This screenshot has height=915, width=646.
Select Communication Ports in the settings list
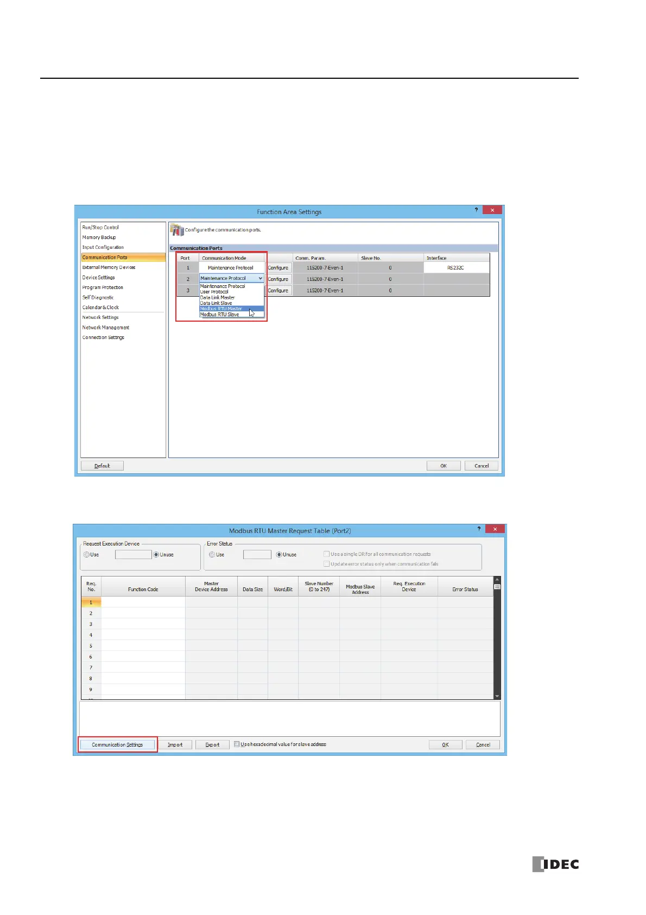[123, 258]
